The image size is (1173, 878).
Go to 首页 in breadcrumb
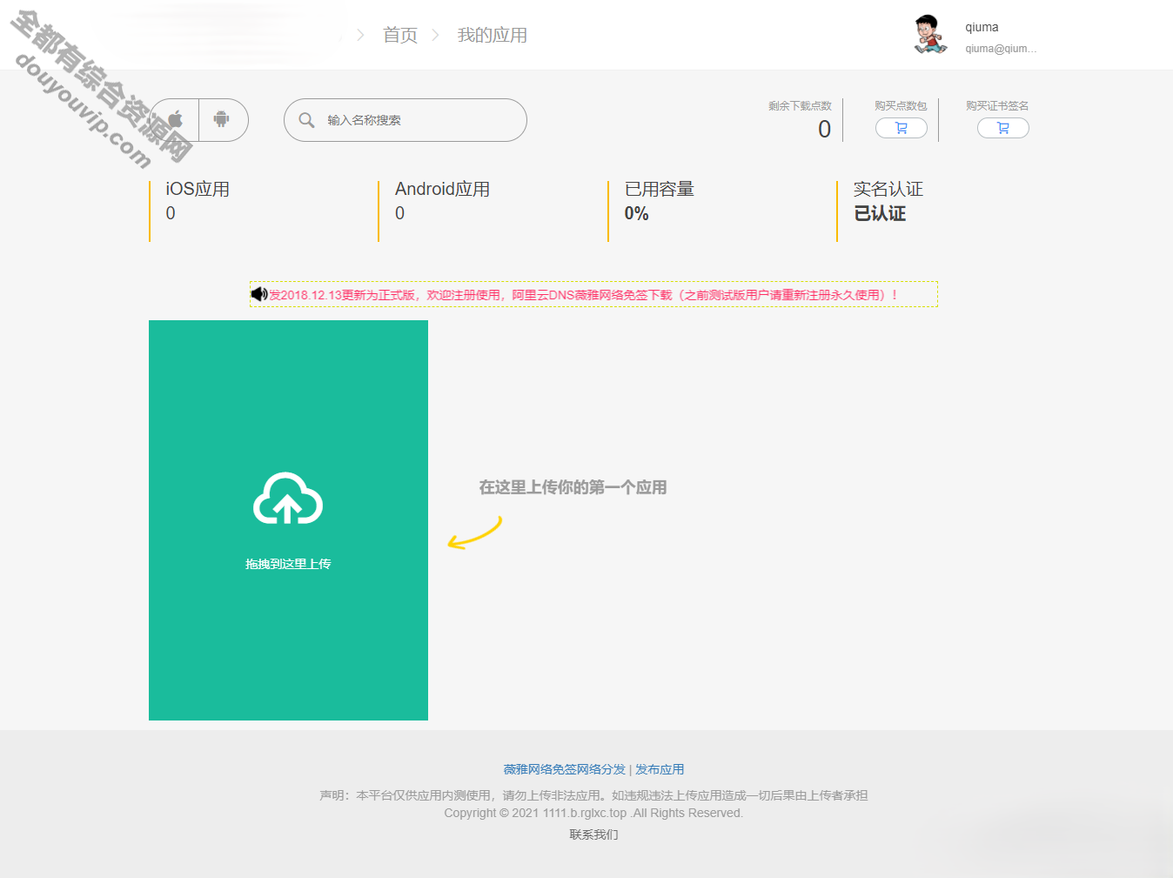coord(400,35)
